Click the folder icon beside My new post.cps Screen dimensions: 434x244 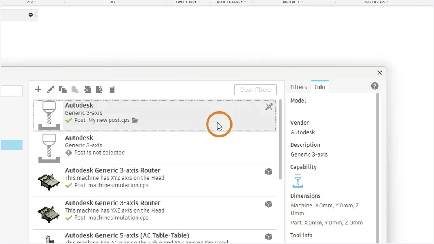[135, 120]
